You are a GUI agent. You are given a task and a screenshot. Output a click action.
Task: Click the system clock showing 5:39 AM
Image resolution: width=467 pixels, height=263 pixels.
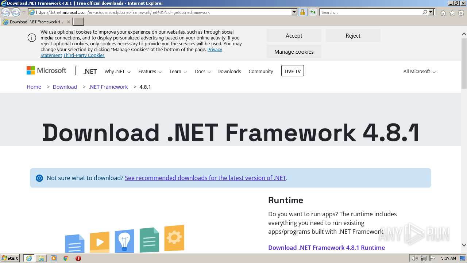click(448, 258)
